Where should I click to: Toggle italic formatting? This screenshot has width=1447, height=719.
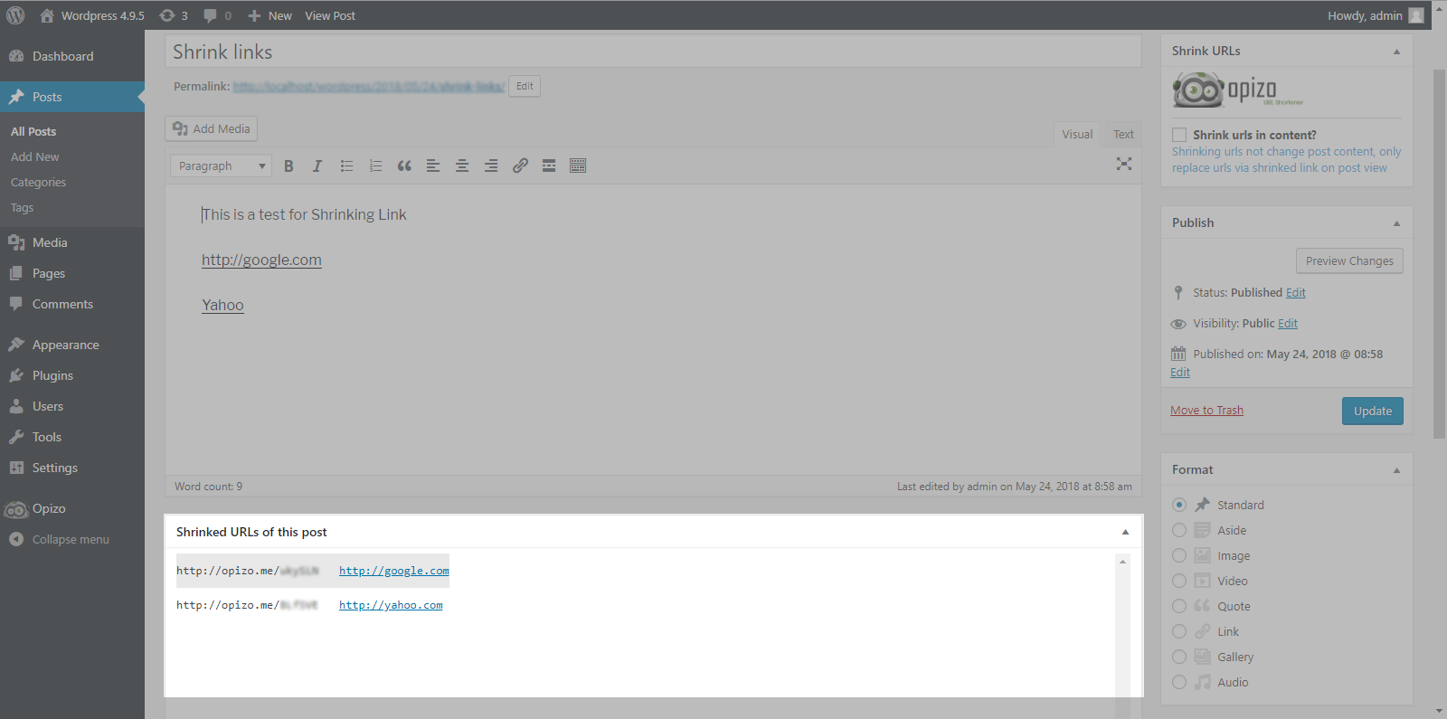tap(317, 166)
